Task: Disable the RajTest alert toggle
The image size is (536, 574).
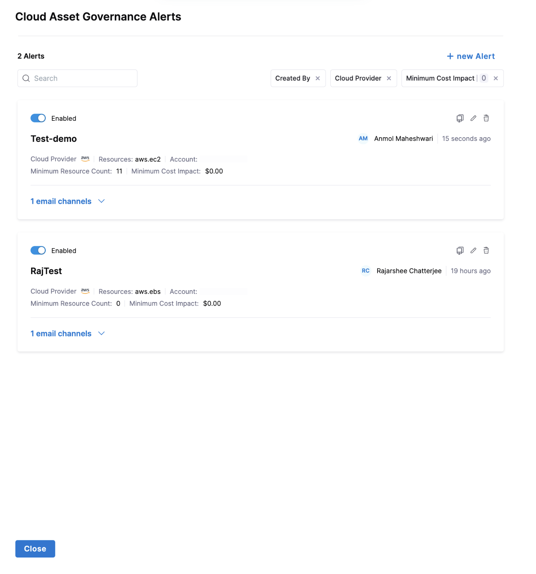Action: tap(38, 250)
